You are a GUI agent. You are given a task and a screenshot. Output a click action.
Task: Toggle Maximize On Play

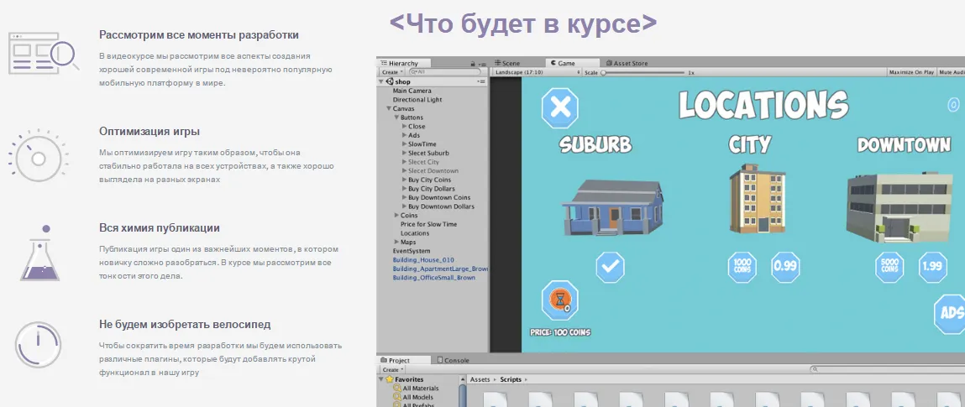911,73
